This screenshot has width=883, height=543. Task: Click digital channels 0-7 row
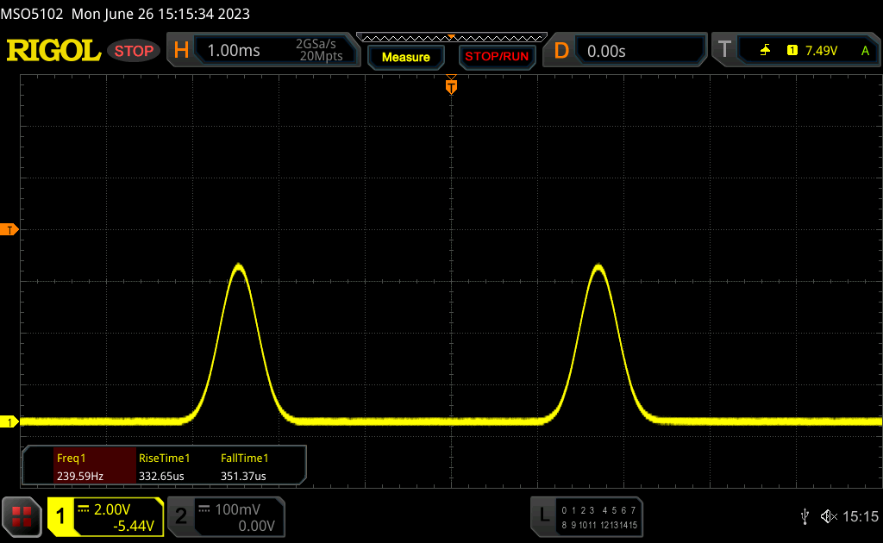598,510
